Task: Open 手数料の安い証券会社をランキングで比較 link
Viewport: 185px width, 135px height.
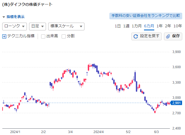Action: (146, 16)
